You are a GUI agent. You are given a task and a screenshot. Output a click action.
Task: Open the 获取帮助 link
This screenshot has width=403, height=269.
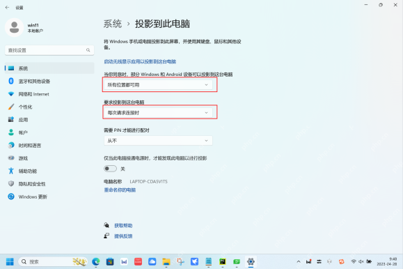(123, 226)
